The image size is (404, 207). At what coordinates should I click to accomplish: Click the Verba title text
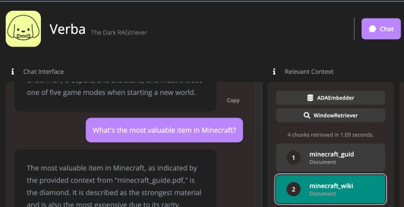[67, 29]
